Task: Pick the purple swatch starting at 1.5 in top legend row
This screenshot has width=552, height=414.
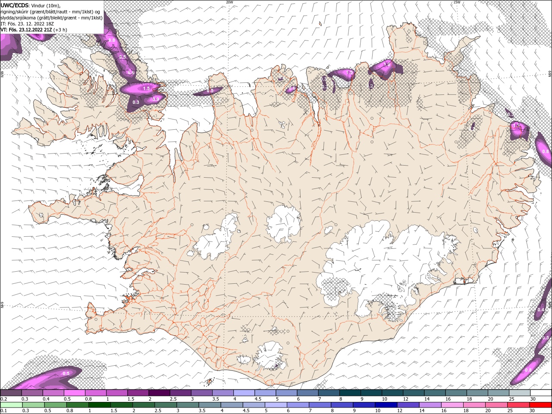Action: [x=138, y=393]
